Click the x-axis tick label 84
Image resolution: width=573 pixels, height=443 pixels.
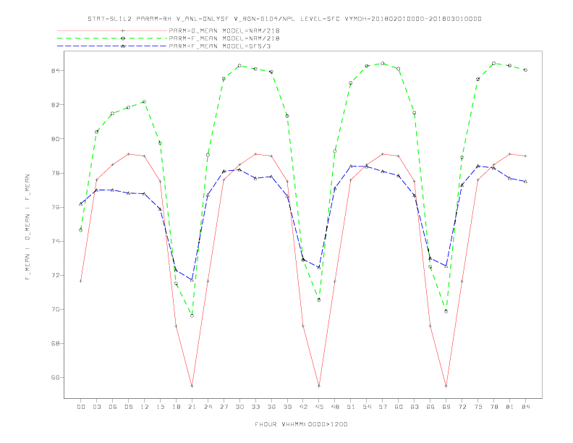(x=526, y=407)
